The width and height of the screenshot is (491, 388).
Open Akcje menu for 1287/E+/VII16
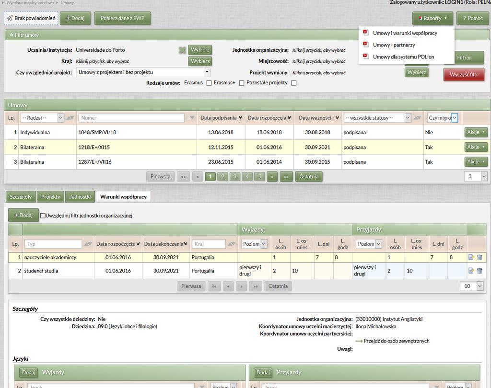(x=476, y=162)
